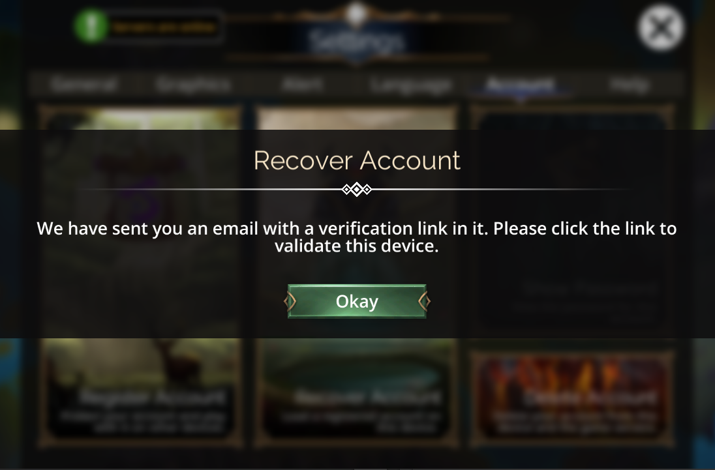Click the Recover Account dialog title

pyautogui.click(x=357, y=160)
